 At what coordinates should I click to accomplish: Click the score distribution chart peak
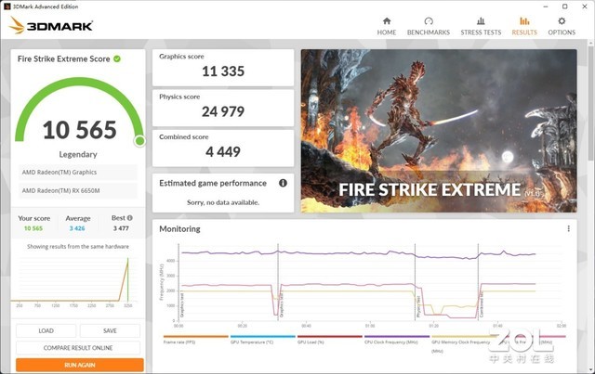(128, 260)
